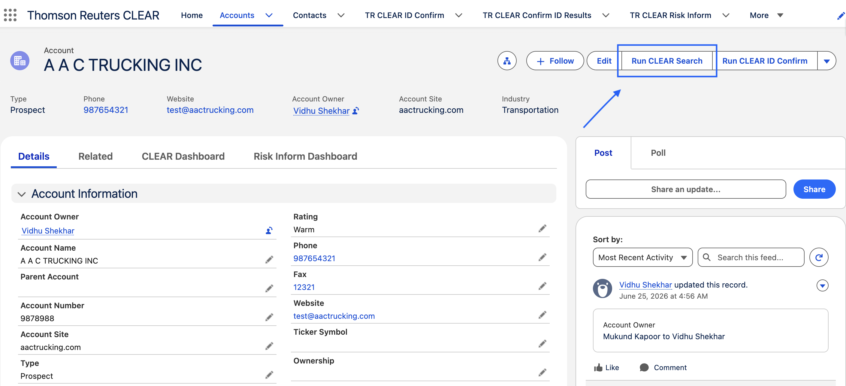Click the Search this feed box
846x386 pixels.
coord(751,257)
